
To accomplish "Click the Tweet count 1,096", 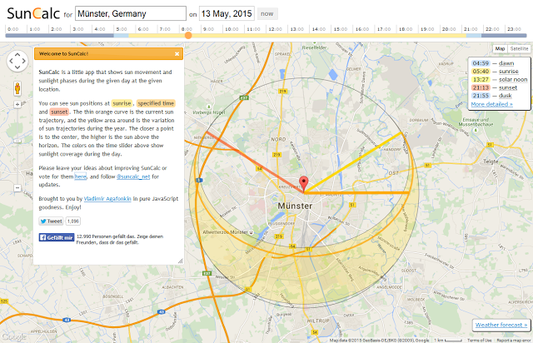I will click(x=72, y=221).
